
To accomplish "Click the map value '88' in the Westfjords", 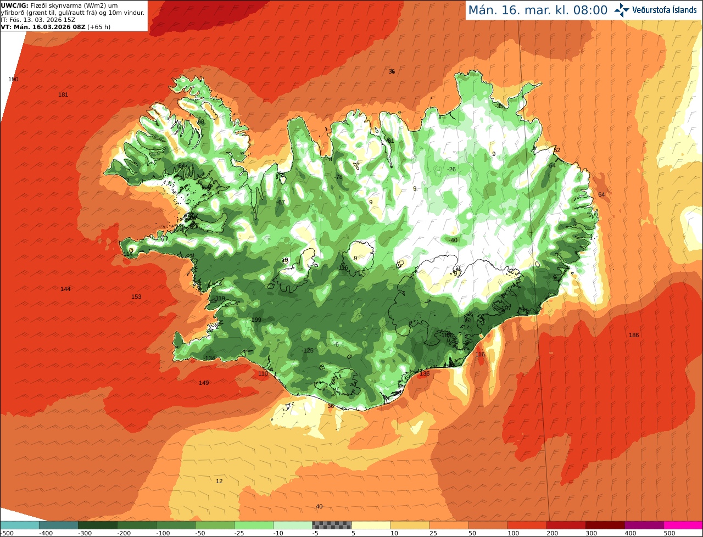I will click(200, 122).
